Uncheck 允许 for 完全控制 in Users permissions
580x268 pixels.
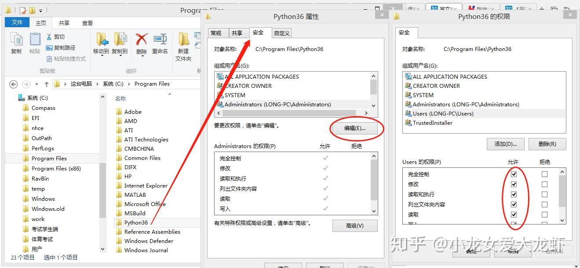tap(514, 174)
